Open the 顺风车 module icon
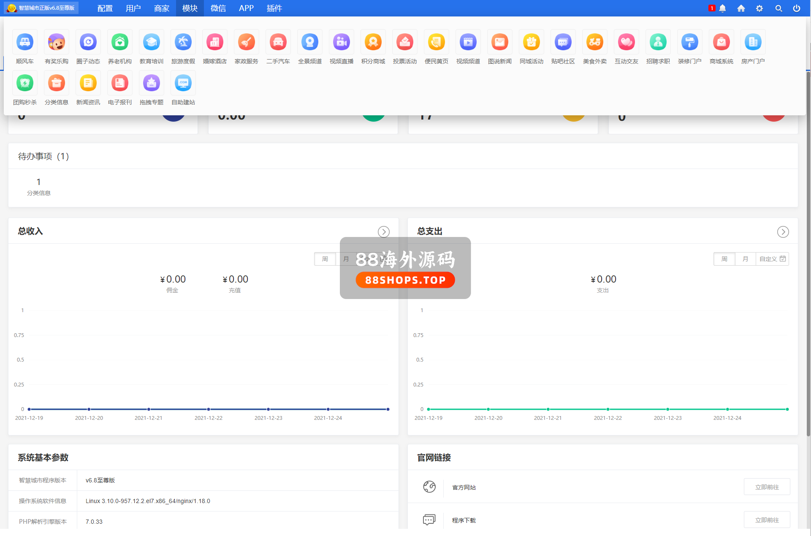This screenshot has height=536, width=811. [25, 42]
